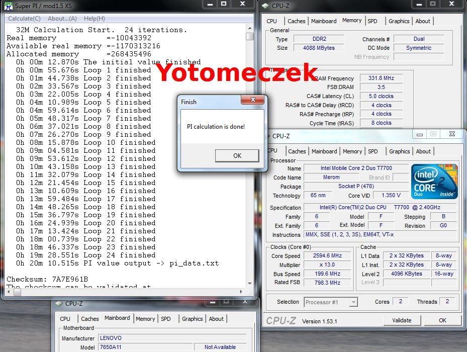
Task: Click the 798.3 MHz Rated FSB value
Action: (x=327, y=283)
